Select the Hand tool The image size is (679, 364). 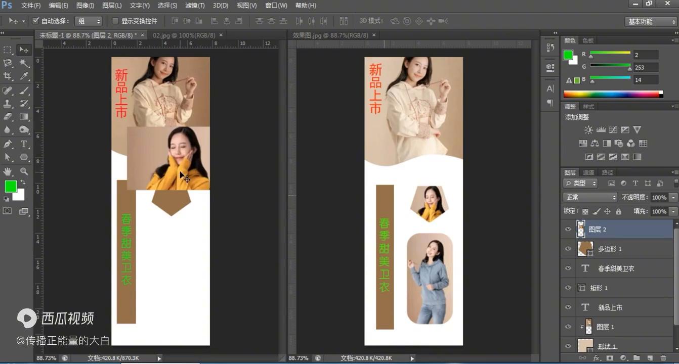[x=7, y=172]
